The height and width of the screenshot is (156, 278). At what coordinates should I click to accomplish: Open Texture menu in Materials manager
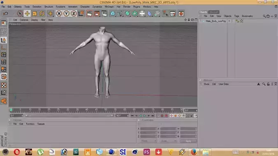click(x=41, y=124)
